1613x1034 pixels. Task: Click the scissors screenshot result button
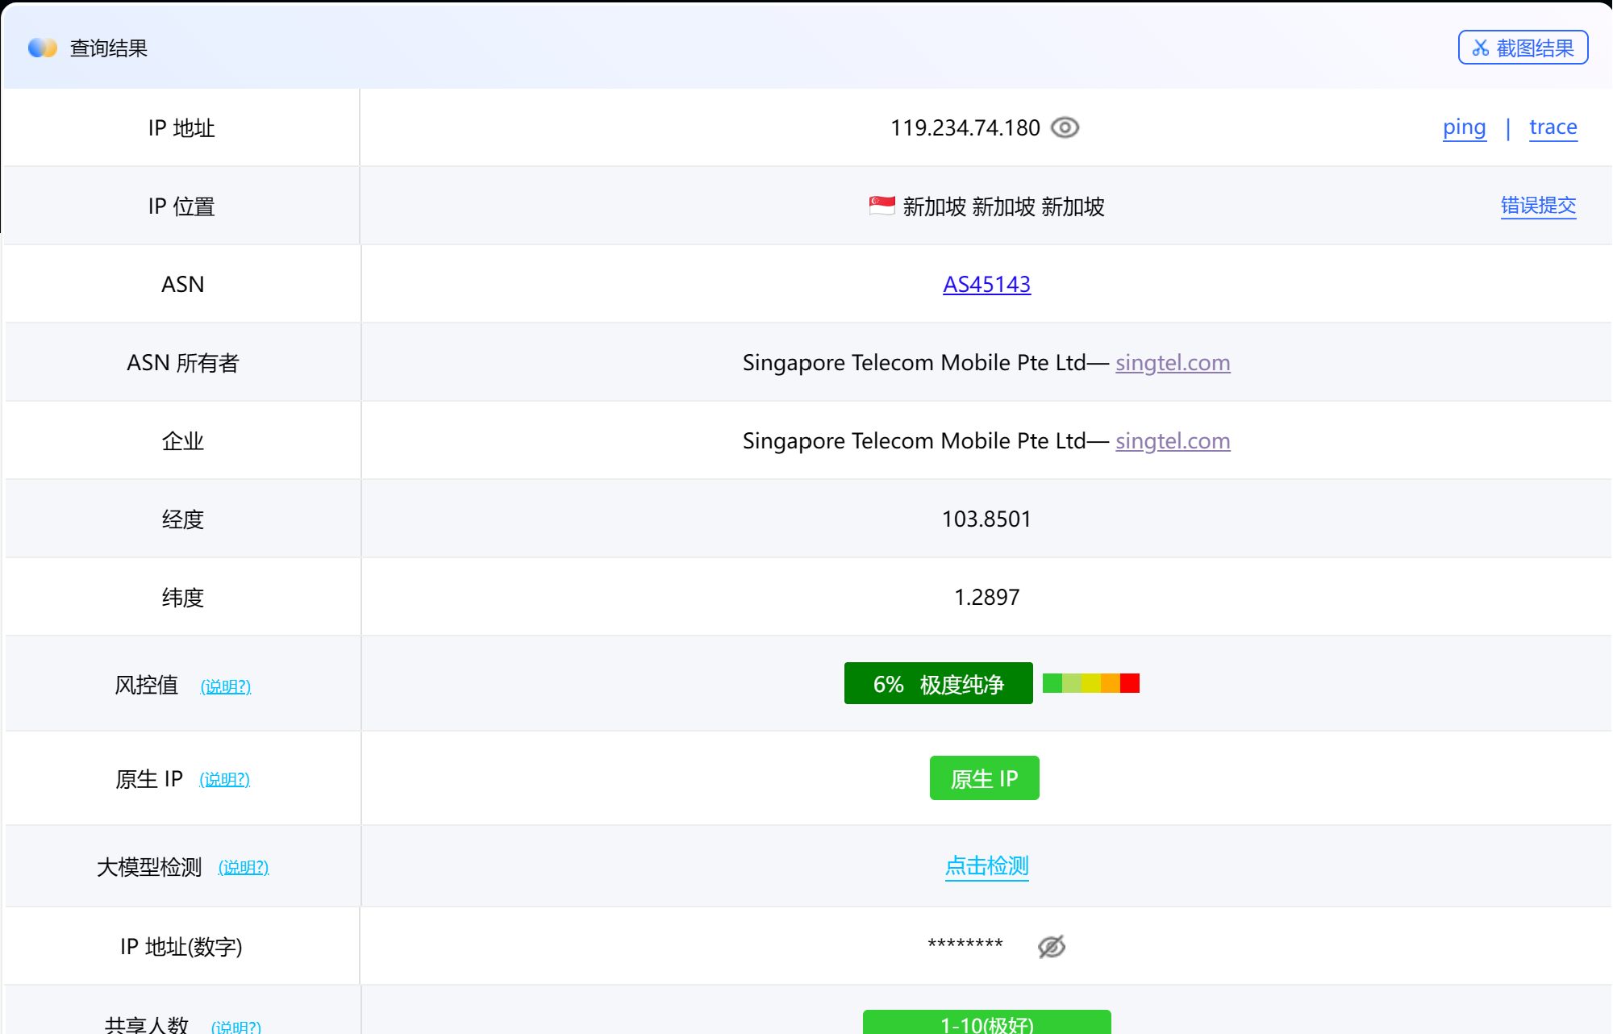(x=1523, y=48)
